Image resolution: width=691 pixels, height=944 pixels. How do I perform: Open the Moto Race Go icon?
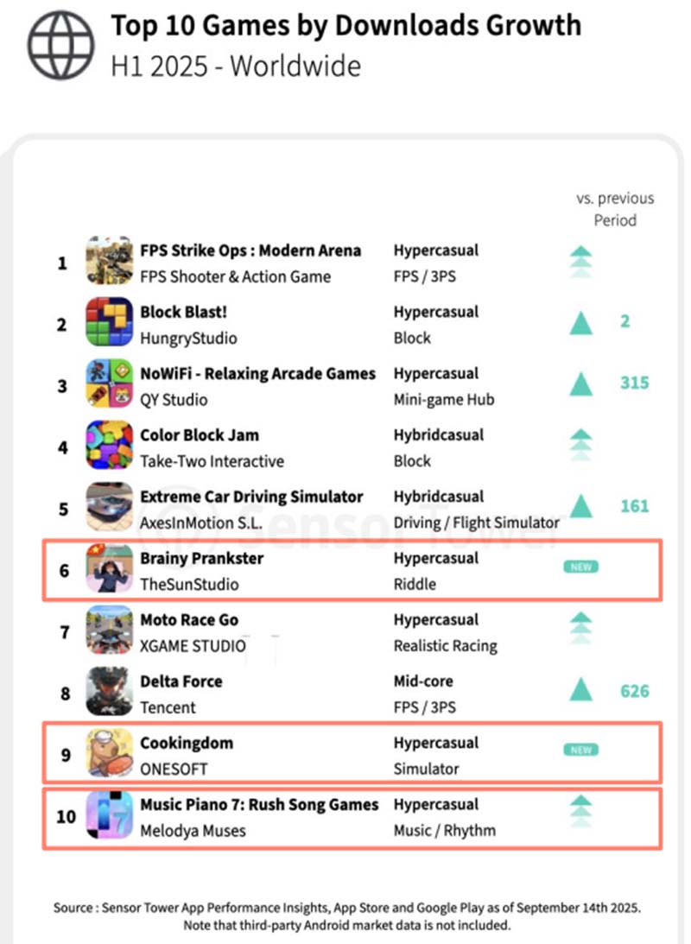[110, 630]
